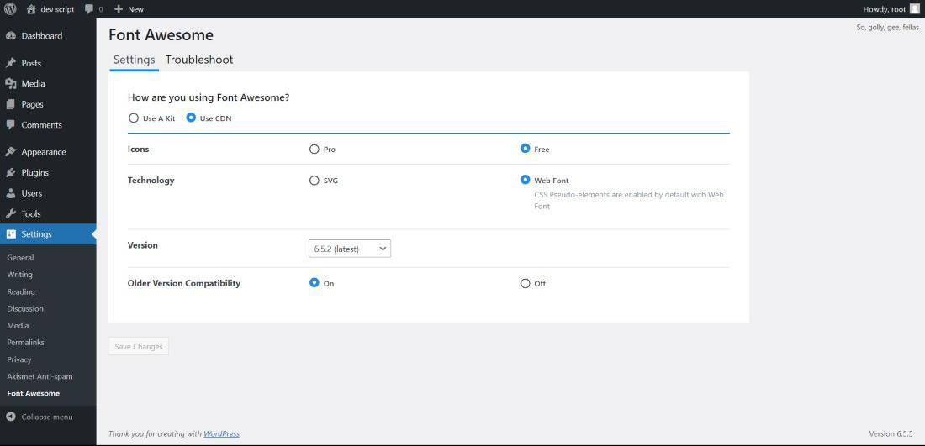Open Permalinks settings submenu item

[25, 343]
